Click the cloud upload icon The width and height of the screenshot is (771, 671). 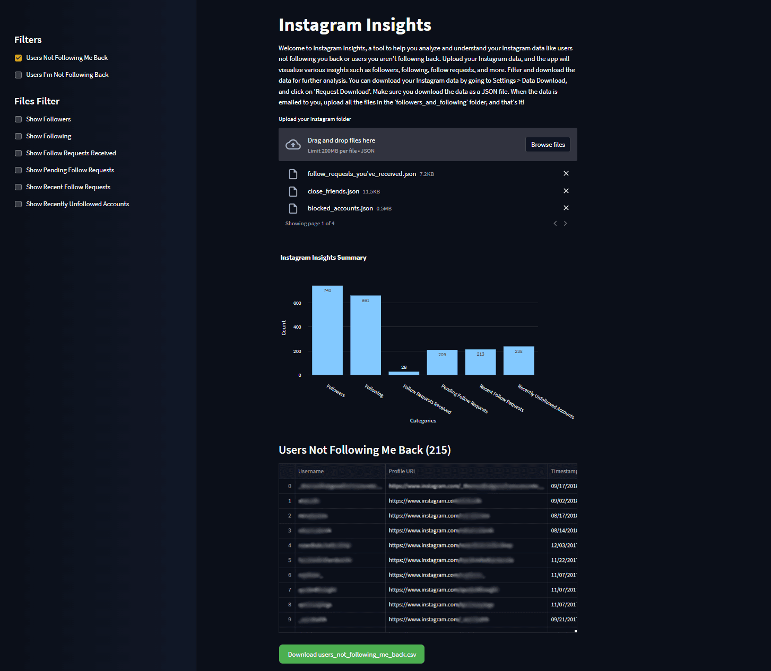(293, 145)
